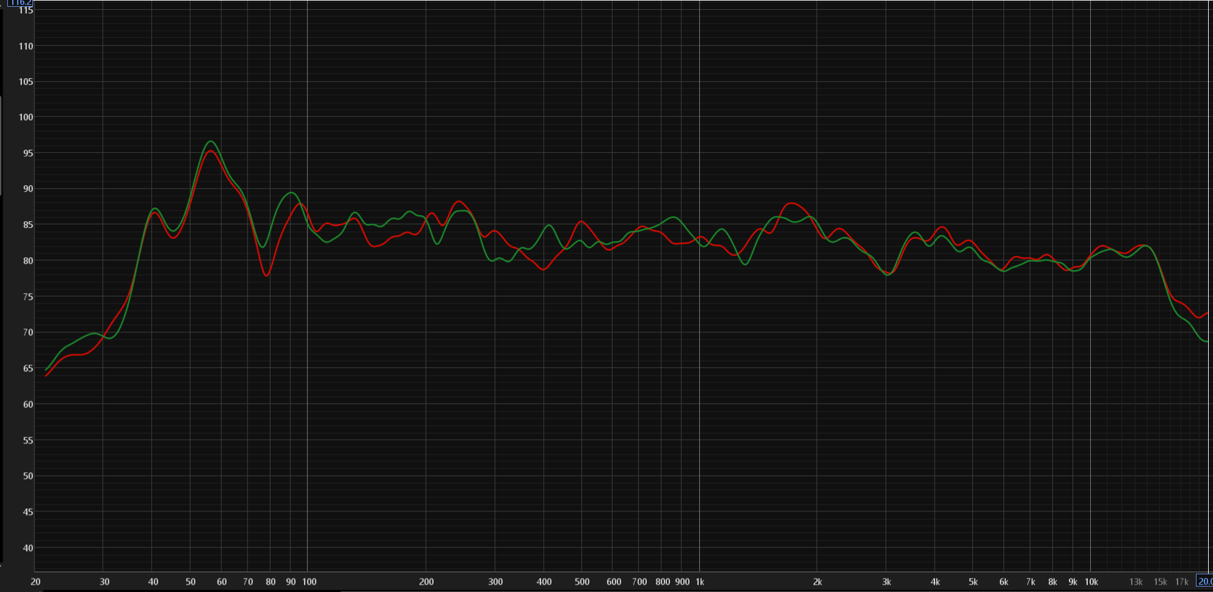Click the green trace dip near 1.3 kHz
1213x592 pixels.
point(745,264)
